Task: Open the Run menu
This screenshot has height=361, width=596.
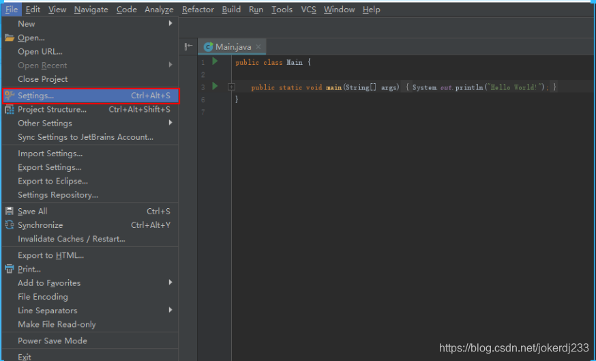Action: 256,10
